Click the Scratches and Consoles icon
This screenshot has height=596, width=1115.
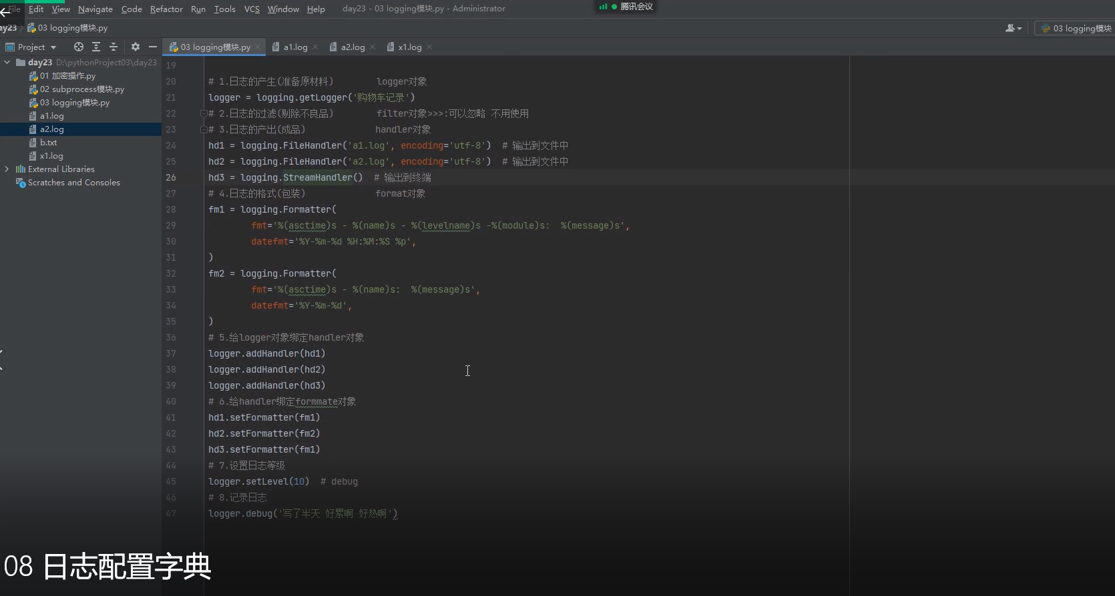[x=21, y=183]
